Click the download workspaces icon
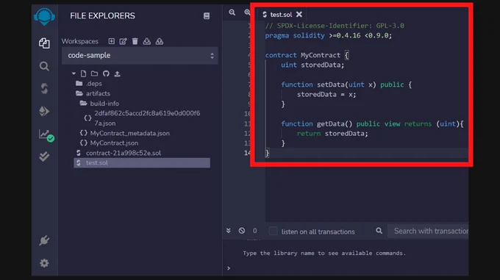Screen dimensions: 500x280 point(146,41)
